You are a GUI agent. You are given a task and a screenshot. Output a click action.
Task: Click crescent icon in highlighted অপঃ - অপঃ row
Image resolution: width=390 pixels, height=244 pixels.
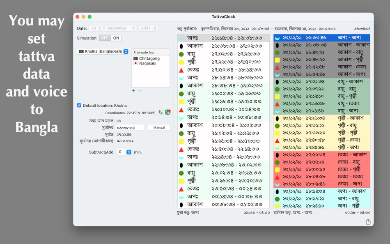tap(277, 38)
